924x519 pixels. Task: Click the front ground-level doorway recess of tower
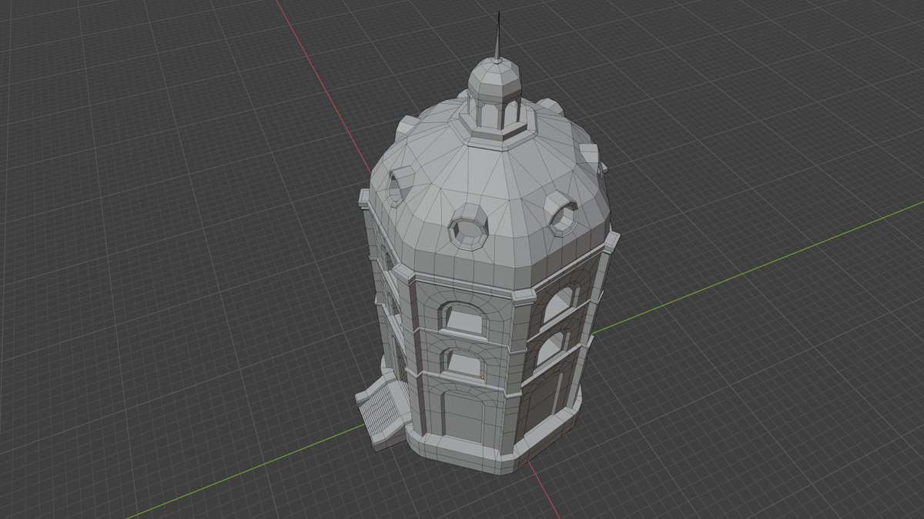tap(464, 417)
